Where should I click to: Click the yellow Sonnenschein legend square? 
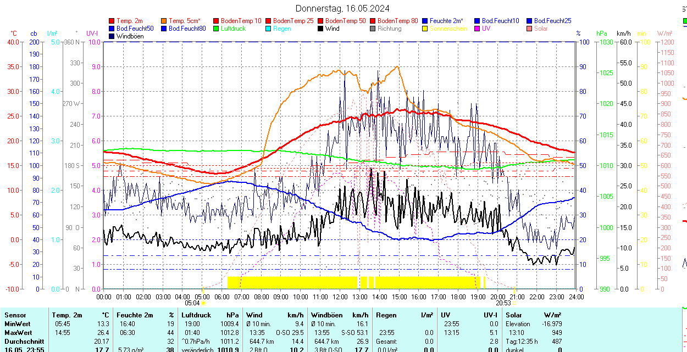point(425,29)
